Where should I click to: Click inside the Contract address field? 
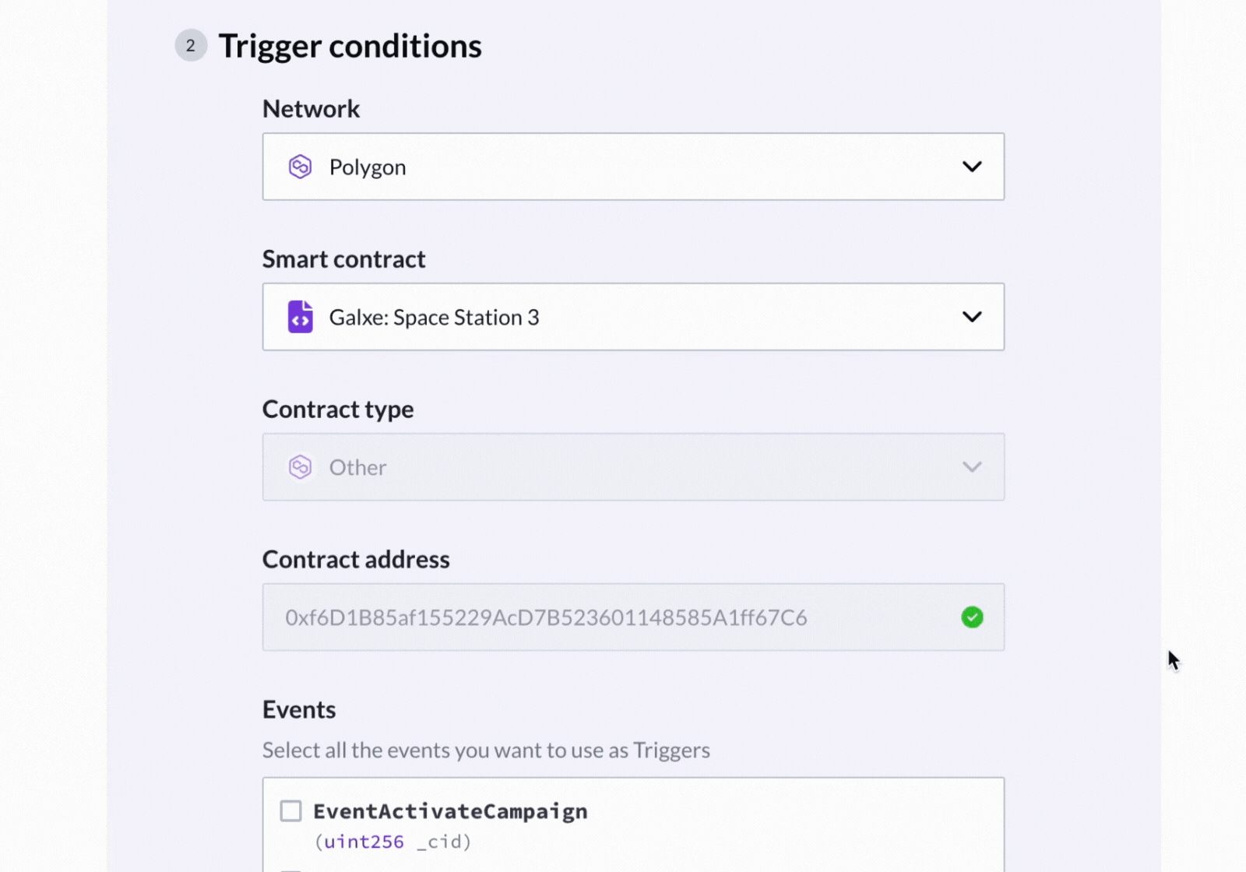point(545,617)
